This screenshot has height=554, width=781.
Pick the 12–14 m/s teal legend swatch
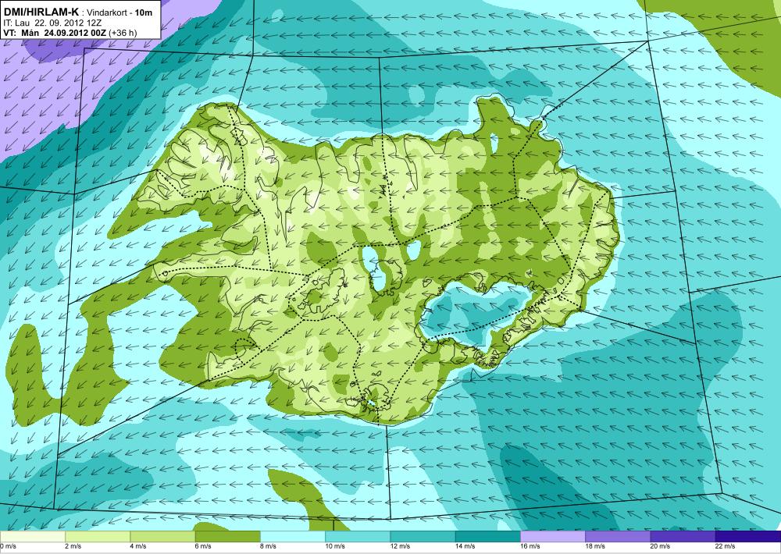coord(423,537)
